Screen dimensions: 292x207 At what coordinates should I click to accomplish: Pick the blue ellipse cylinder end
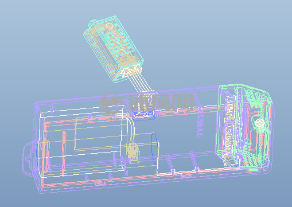(154, 149)
